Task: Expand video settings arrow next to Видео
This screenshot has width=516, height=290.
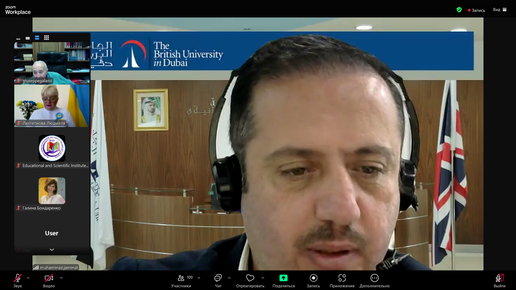Action: click(61, 278)
